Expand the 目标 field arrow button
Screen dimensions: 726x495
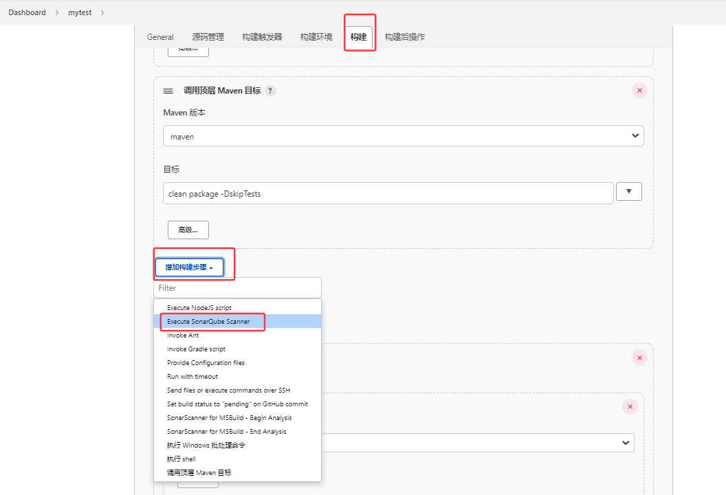point(629,191)
